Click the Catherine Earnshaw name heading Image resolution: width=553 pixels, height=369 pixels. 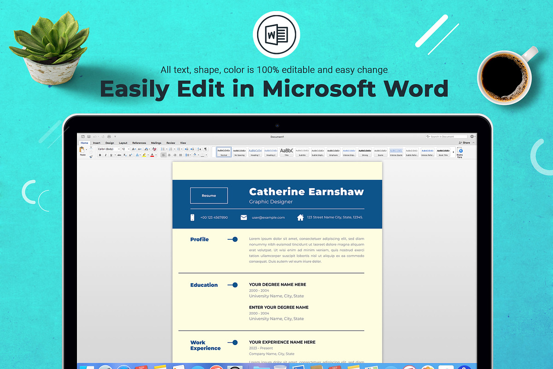306,191
